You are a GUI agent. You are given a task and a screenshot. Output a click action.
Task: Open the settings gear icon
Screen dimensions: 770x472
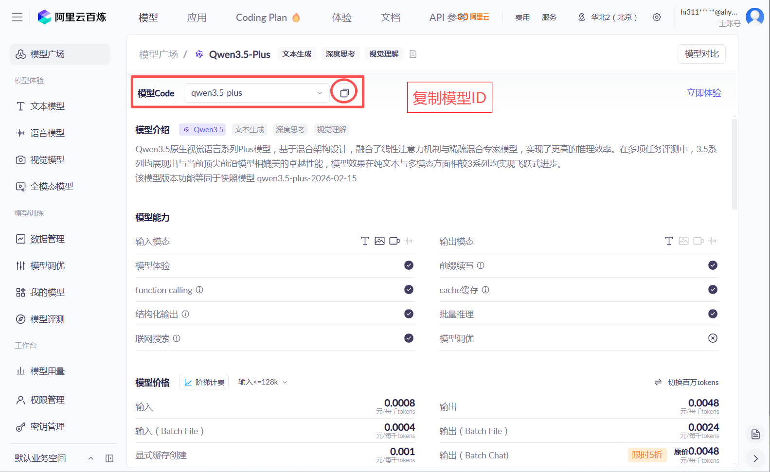pyautogui.click(x=657, y=17)
